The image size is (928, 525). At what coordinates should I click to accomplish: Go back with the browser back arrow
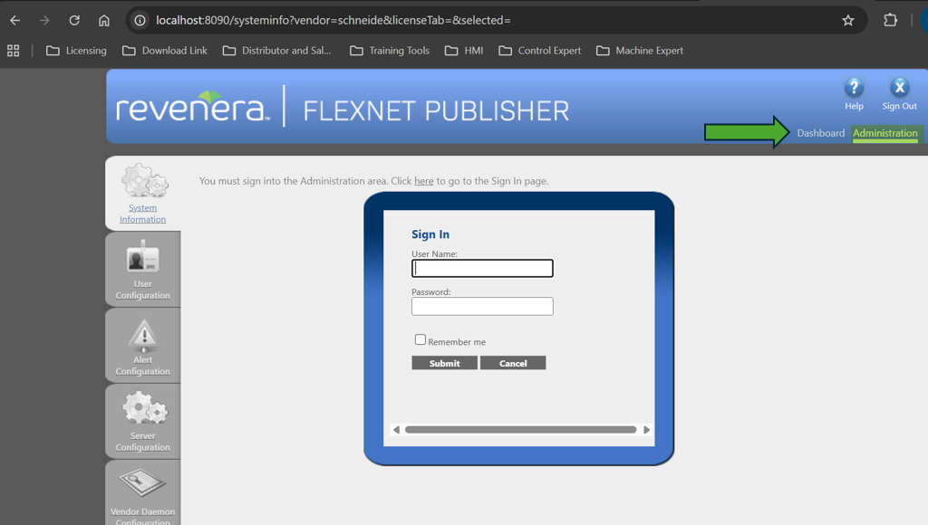(x=14, y=20)
